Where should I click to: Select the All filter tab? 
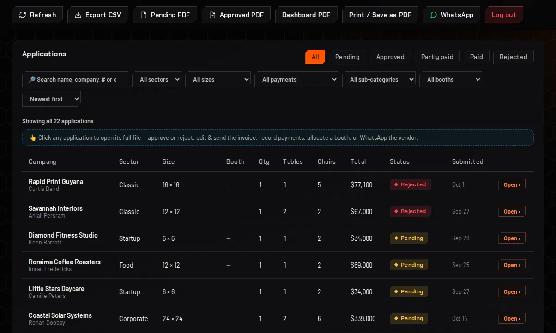(315, 57)
